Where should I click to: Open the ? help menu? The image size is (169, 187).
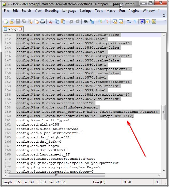(x=159, y=11)
